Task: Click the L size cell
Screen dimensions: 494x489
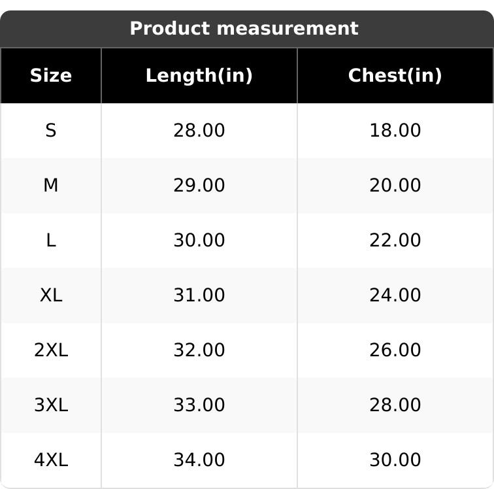Action: 51,241
